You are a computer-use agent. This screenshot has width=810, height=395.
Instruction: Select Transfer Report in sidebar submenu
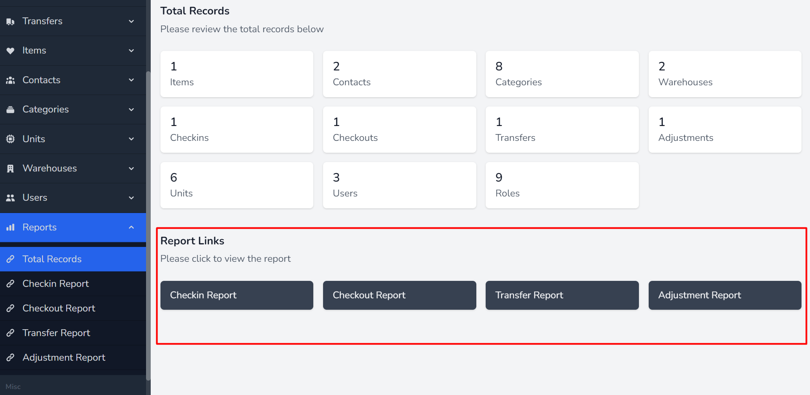point(56,333)
